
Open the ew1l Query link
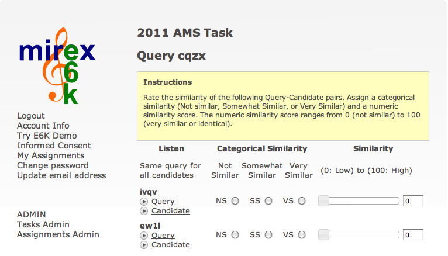click(x=163, y=236)
